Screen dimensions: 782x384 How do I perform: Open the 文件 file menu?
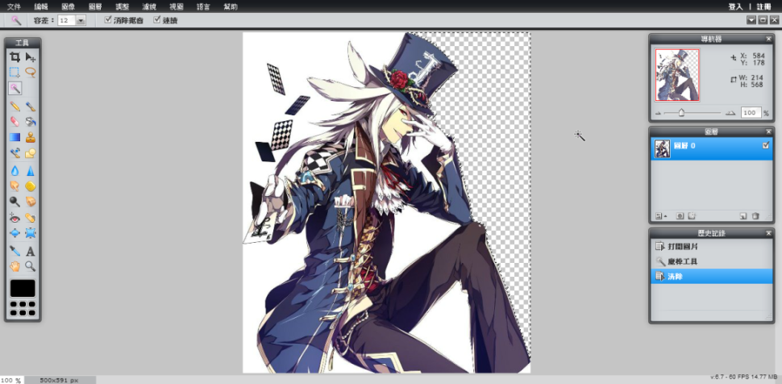click(14, 6)
